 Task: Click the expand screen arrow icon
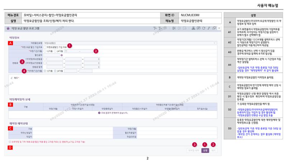198,28
